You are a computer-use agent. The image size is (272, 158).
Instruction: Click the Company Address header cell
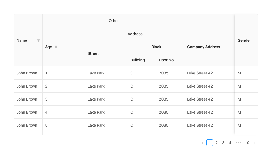(203, 47)
